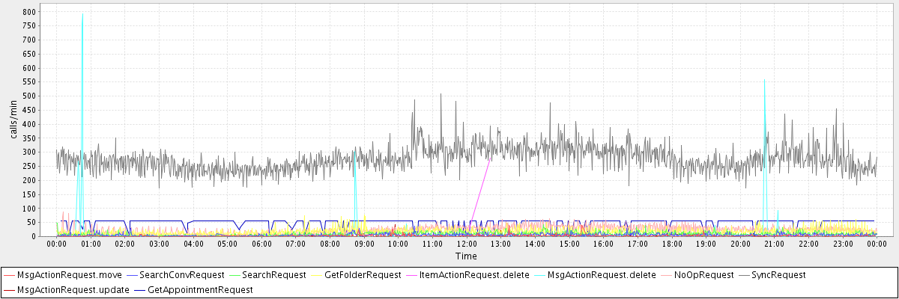Click the tallest cyan spike near 00:45
899x299 pixels.
pyautogui.click(x=82, y=14)
